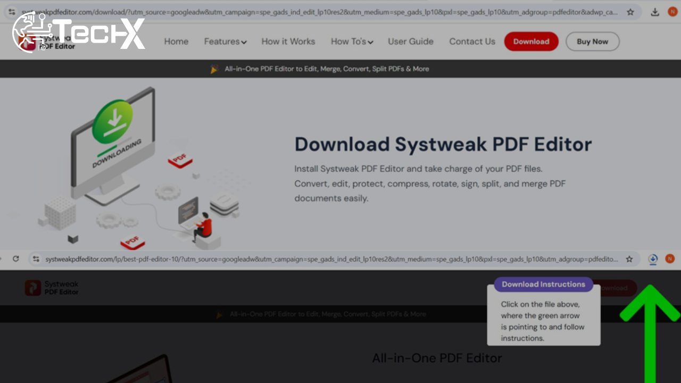Open the browser profile avatar labeled N
Image resolution: width=681 pixels, height=383 pixels.
[x=671, y=11]
